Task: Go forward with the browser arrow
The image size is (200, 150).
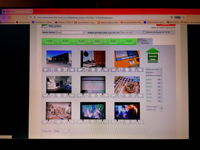Action: [x=4, y=18]
